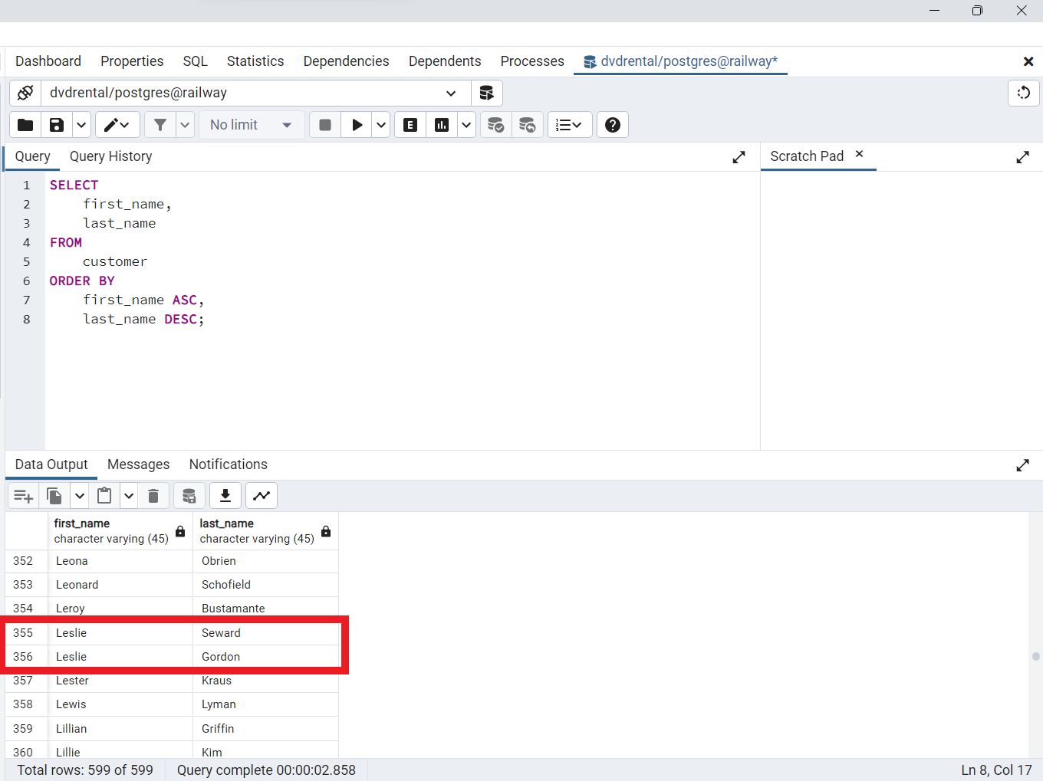Screen dimensions: 1043x781
Task: Switch to the Dependencies tab
Action: [x=346, y=61]
